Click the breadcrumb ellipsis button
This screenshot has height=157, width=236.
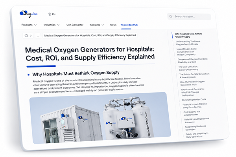pyautogui.click(x=38, y=36)
